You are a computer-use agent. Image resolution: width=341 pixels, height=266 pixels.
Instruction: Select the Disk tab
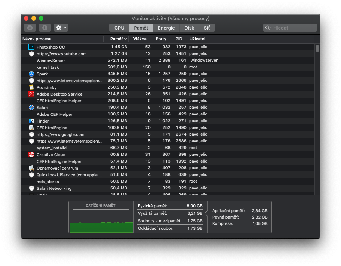coord(189,28)
